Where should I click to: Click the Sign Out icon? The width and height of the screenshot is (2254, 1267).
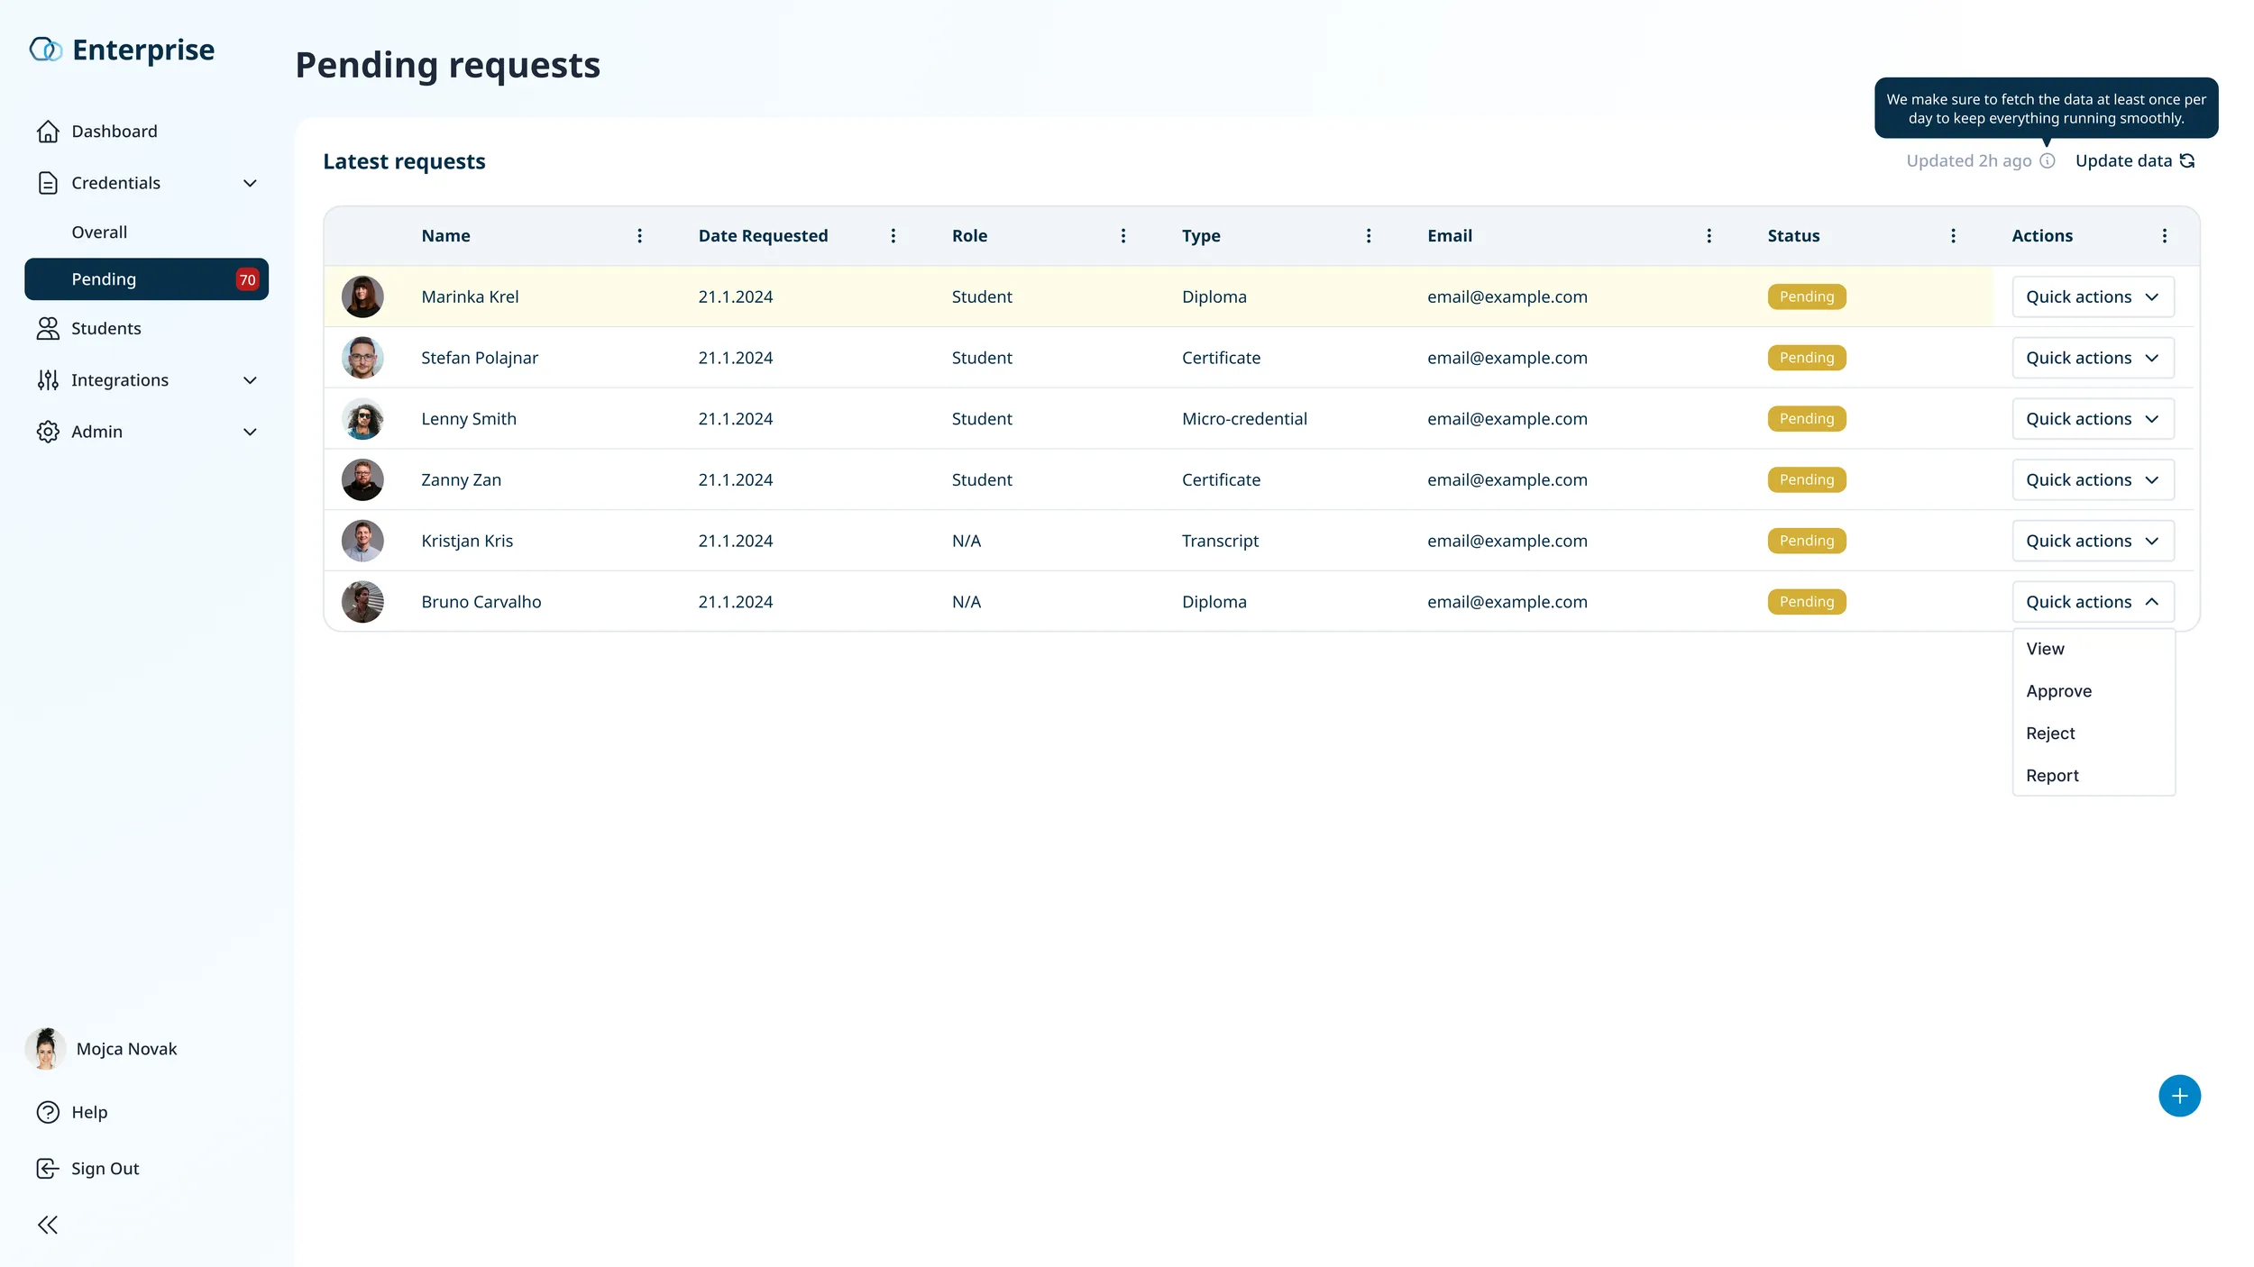coord(48,1169)
